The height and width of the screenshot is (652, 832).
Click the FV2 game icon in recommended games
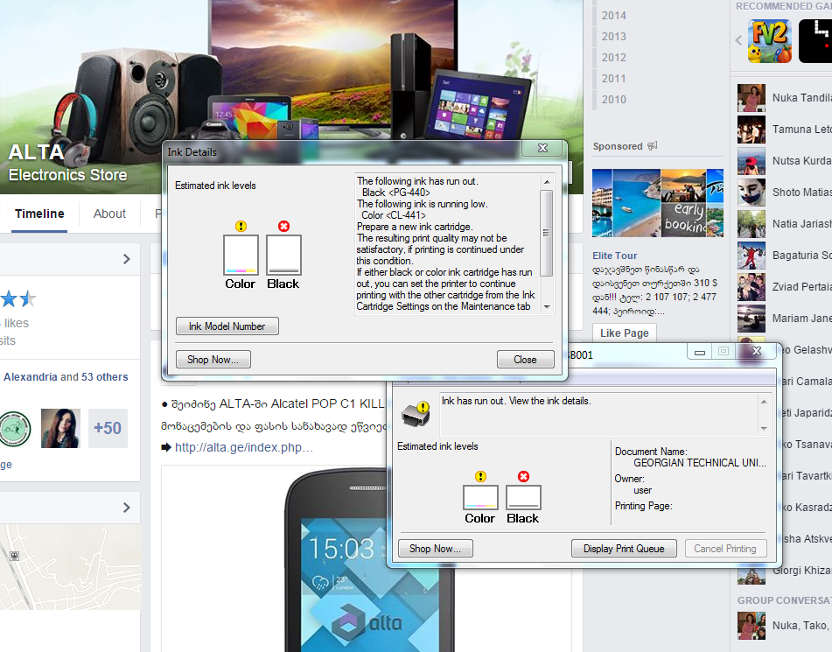pyautogui.click(x=769, y=41)
